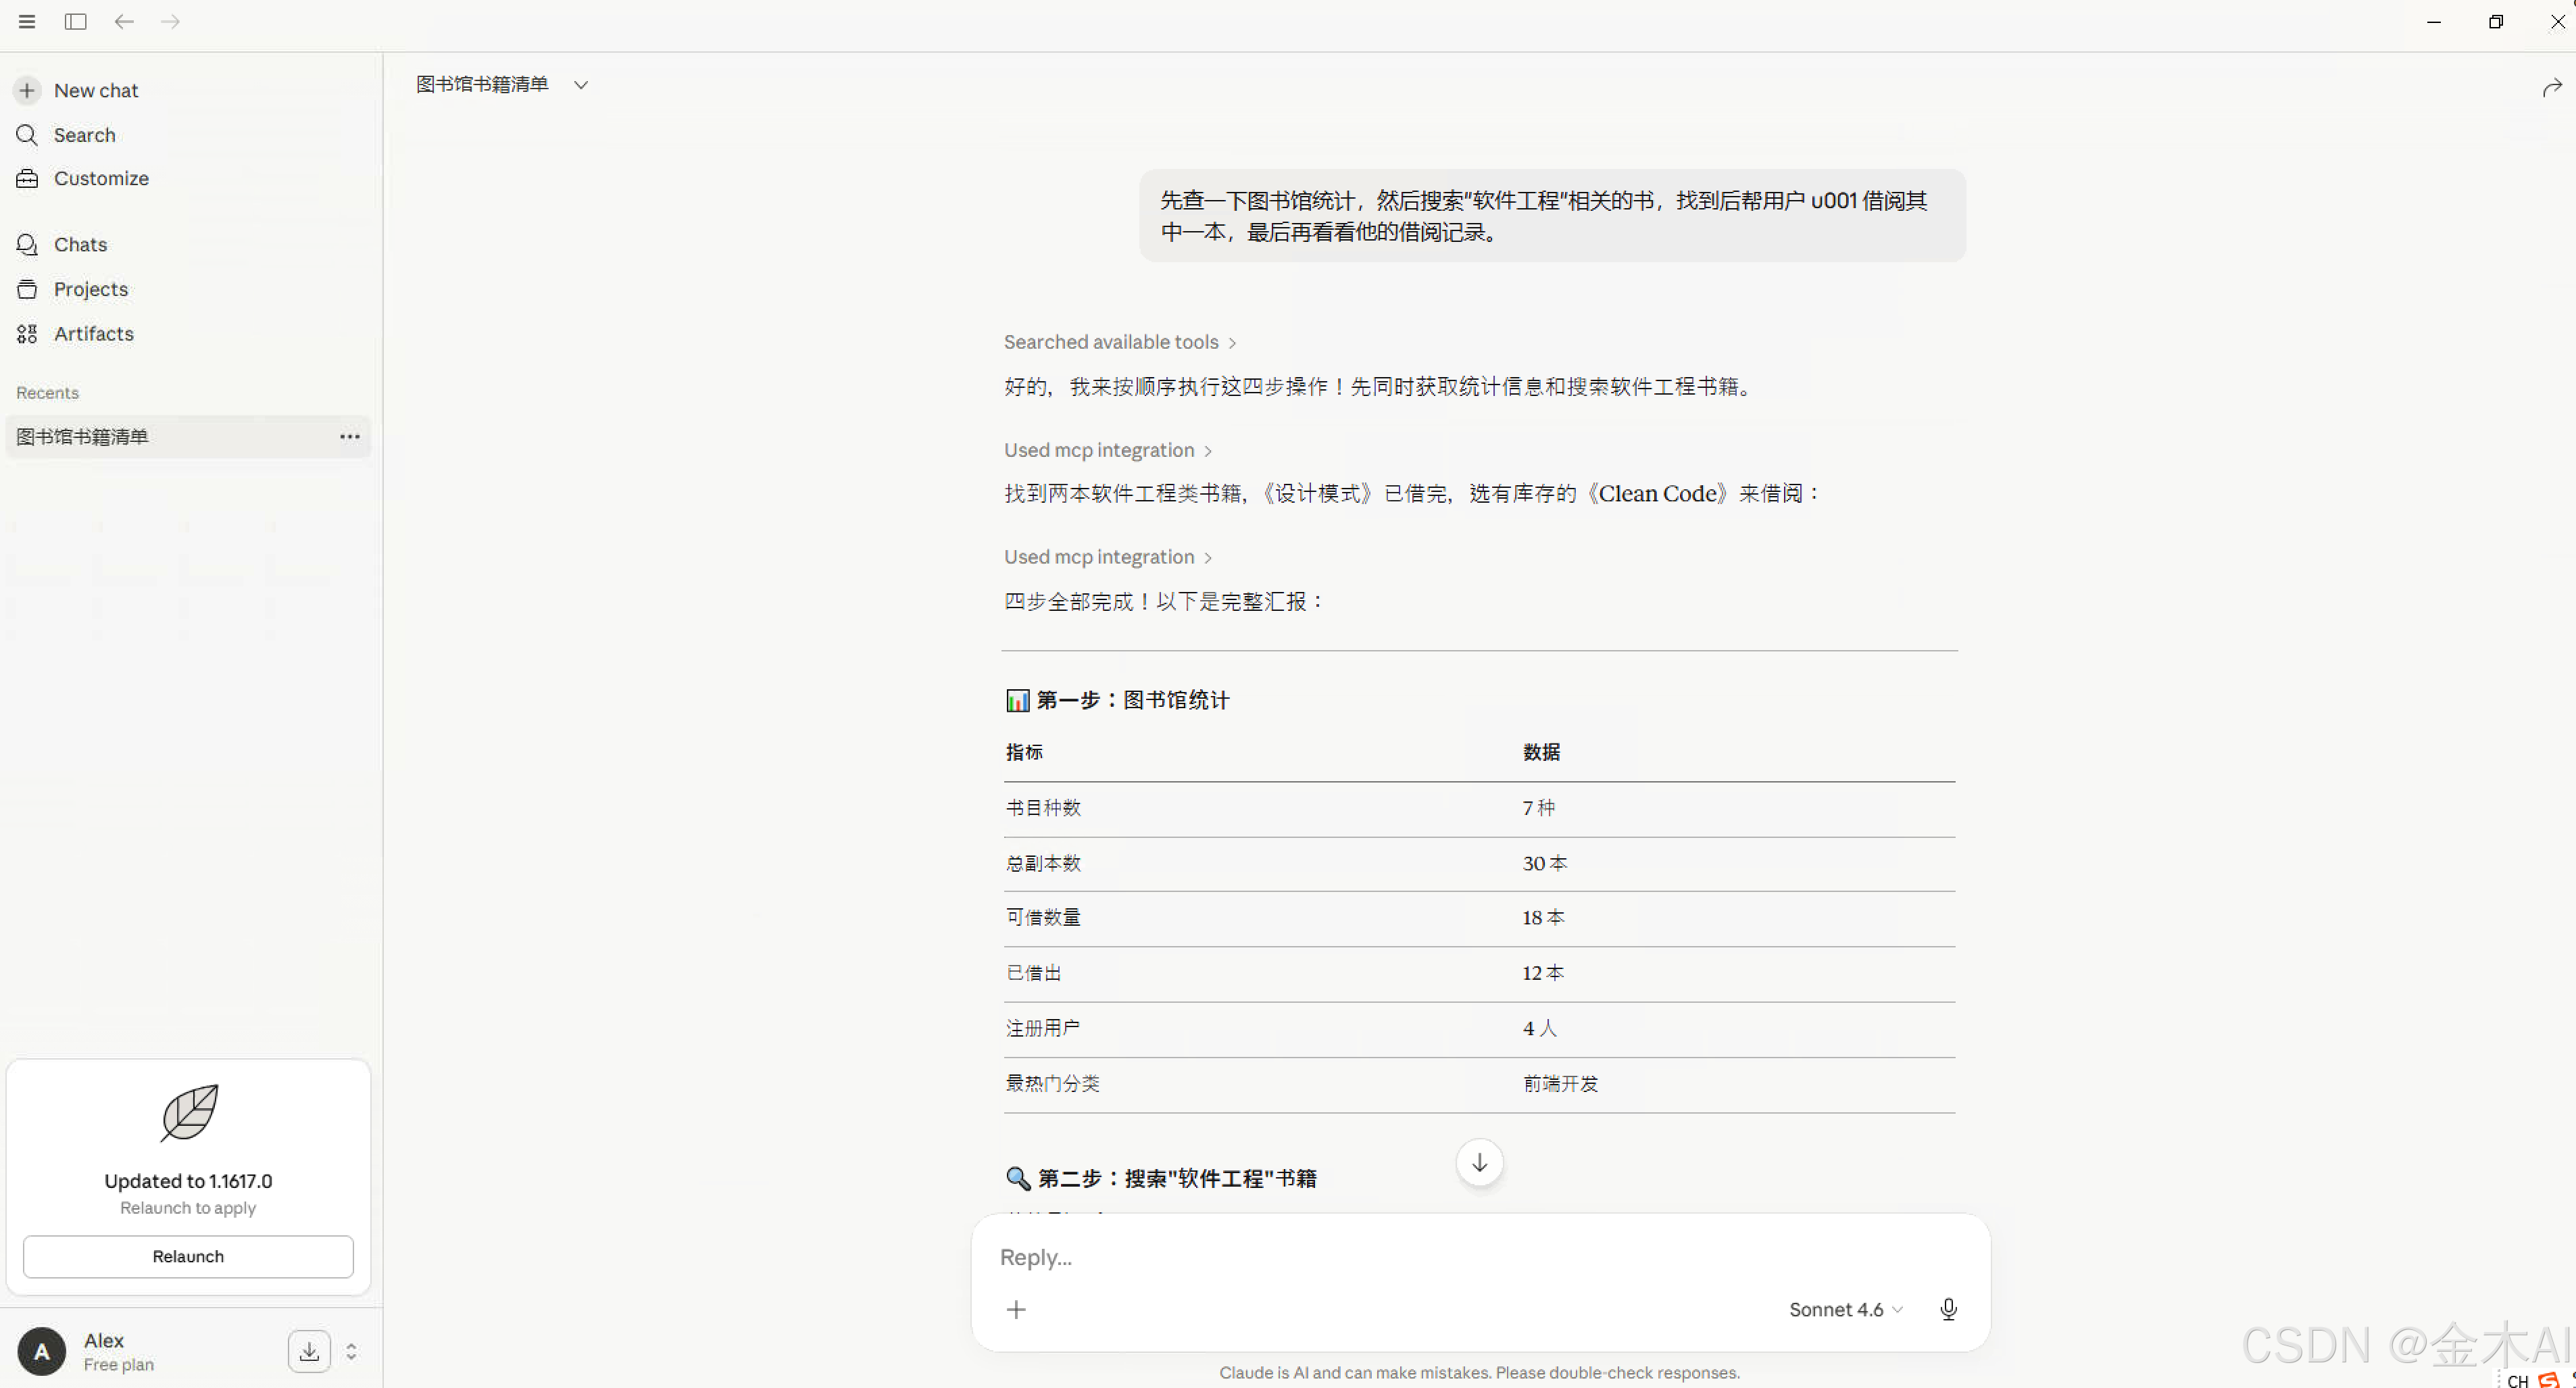Open the Sonnet 4.6 model selector
The height and width of the screenshot is (1388, 2576).
click(x=1845, y=1309)
